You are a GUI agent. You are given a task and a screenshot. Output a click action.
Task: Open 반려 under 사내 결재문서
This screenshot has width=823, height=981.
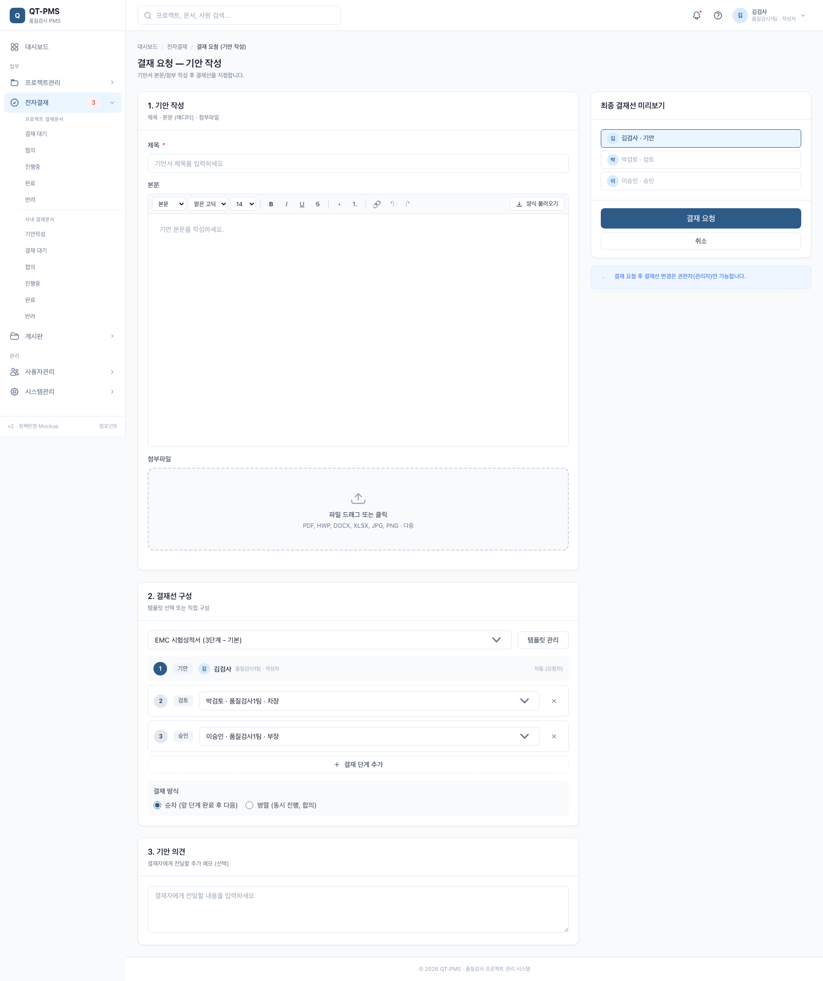point(30,317)
